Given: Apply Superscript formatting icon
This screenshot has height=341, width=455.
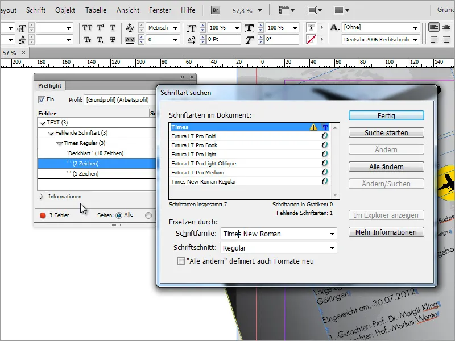Looking at the screenshot, I should tap(101, 28).
